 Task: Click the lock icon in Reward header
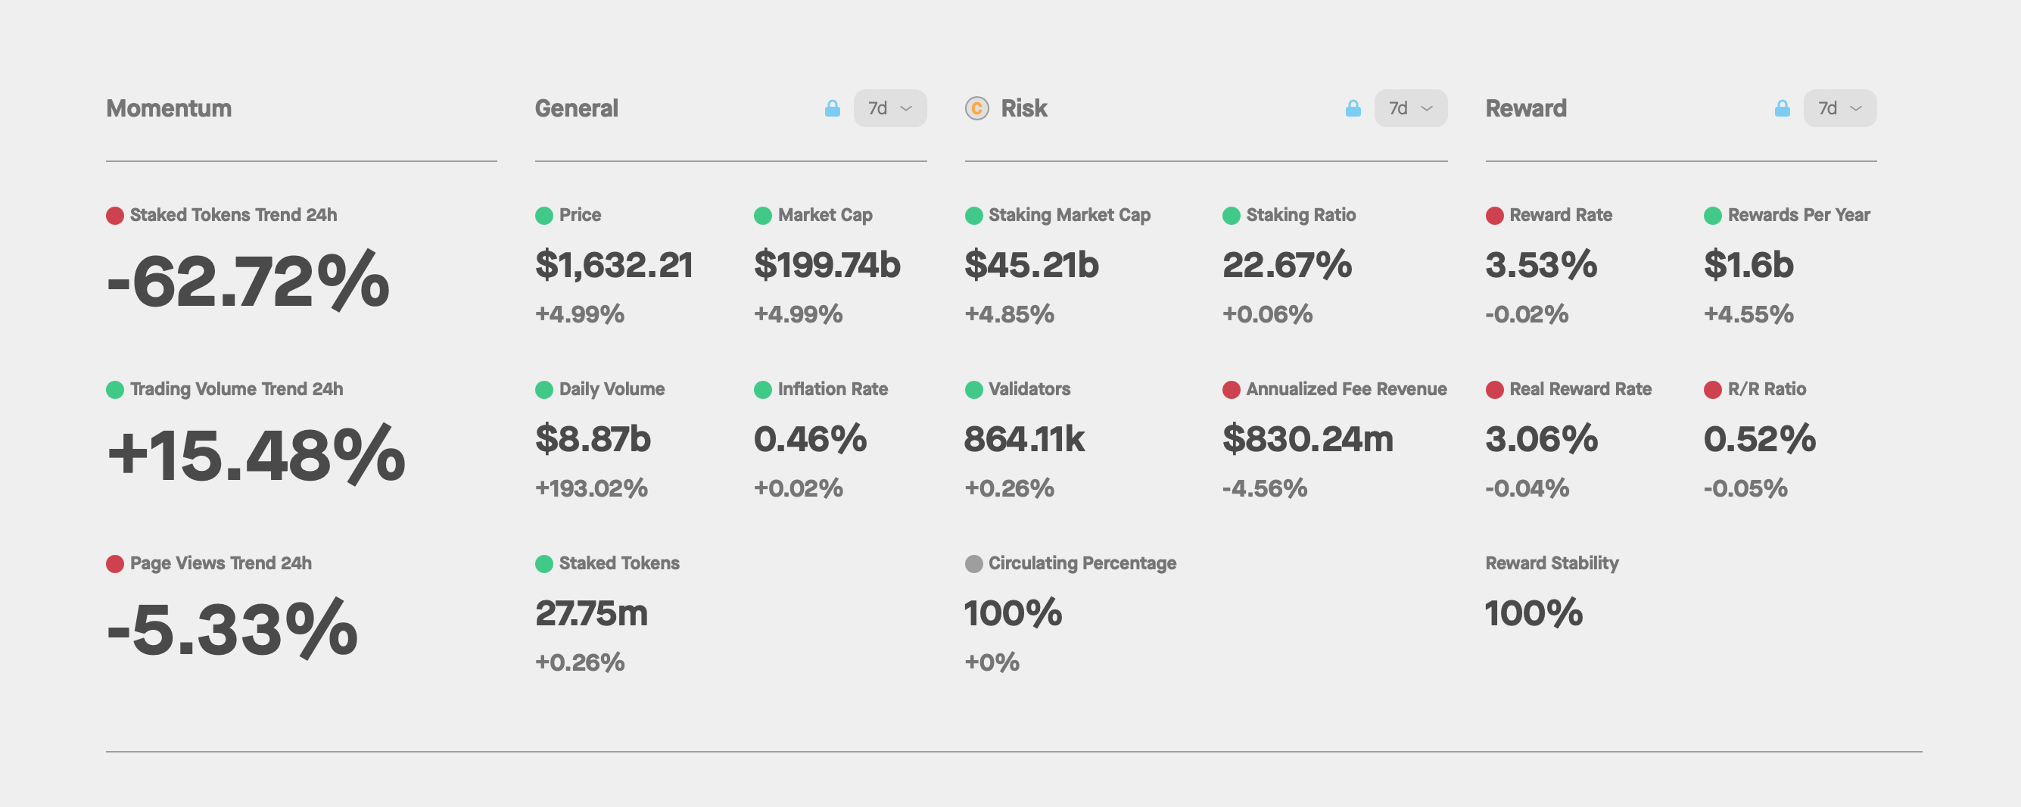point(1782,108)
